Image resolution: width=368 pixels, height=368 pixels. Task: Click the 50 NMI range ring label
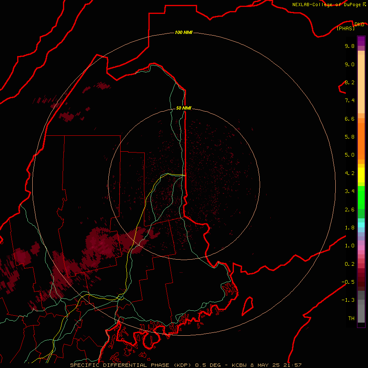tap(184, 108)
